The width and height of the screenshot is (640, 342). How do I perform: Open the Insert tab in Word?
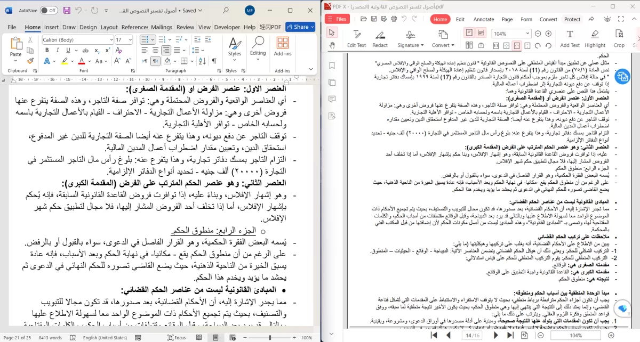pyautogui.click(x=52, y=27)
